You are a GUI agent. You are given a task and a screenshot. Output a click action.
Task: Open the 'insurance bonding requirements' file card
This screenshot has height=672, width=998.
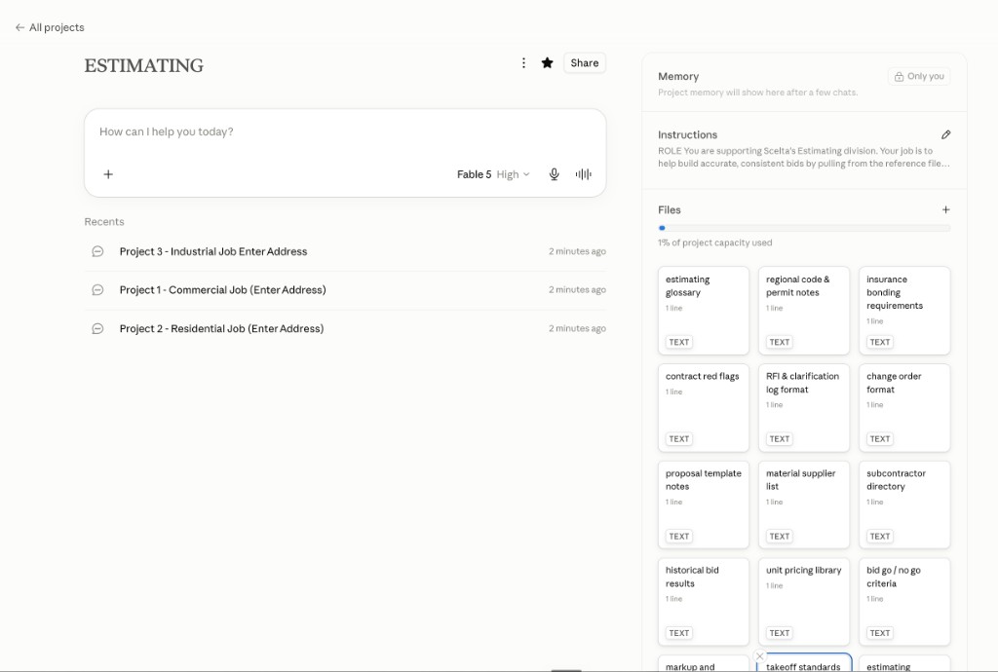coord(904,311)
